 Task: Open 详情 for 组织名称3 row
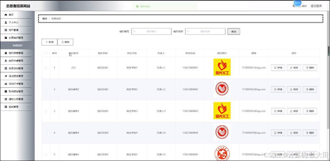[278, 111]
